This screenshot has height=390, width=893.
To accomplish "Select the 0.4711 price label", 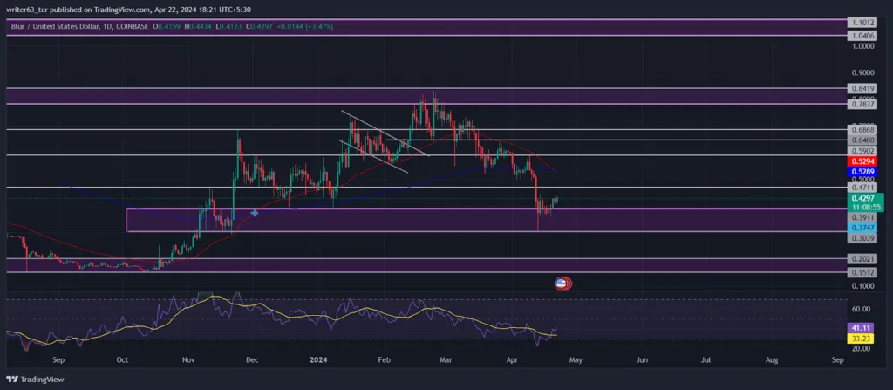I will pyautogui.click(x=861, y=187).
